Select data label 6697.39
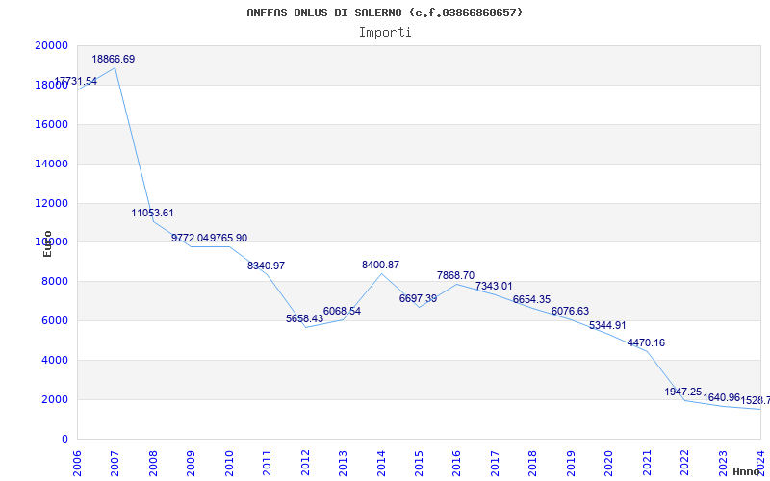Image resolution: width=770 pixels, height=481 pixels. [x=418, y=298]
